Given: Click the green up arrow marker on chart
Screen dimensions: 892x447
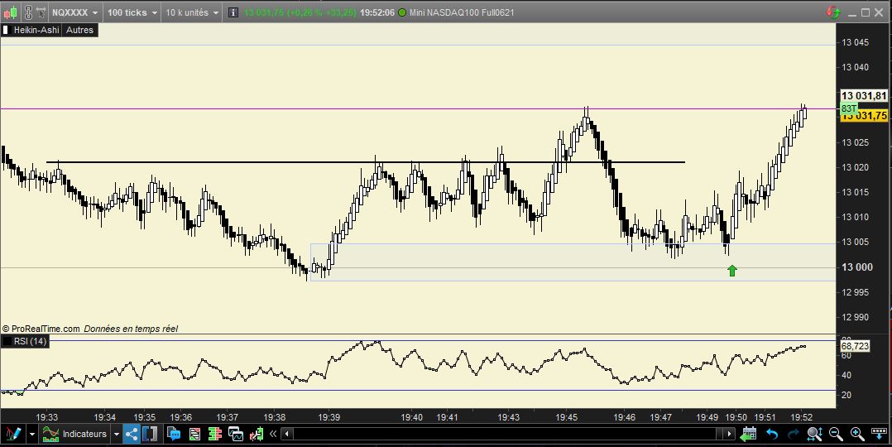Looking at the screenshot, I should 732,271.
